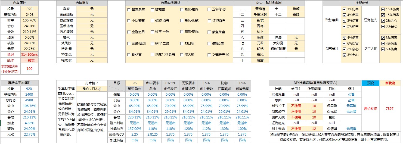The height and width of the screenshot is (144, 403).
Task: Uncheck the 6%伤害 checkbox under 剑气长江
Action: [344, 43]
